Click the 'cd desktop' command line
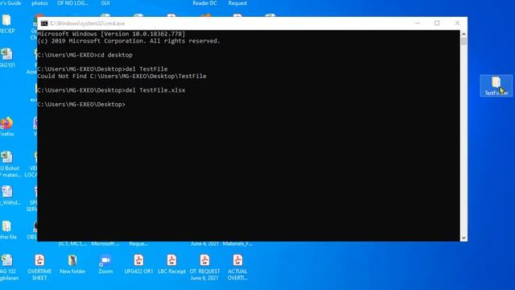This screenshot has width=515, height=290. [85, 55]
